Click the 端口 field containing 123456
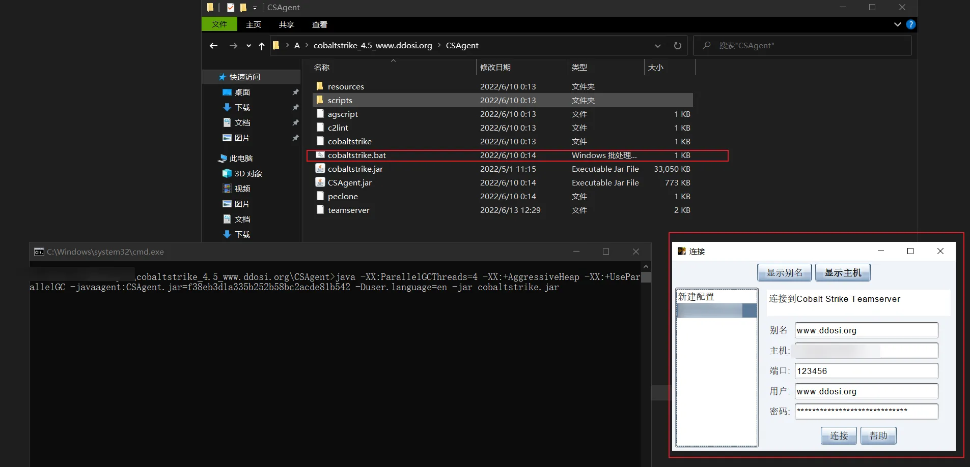Image resolution: width=970 pixels, height=467 pixels. [866, 371]
